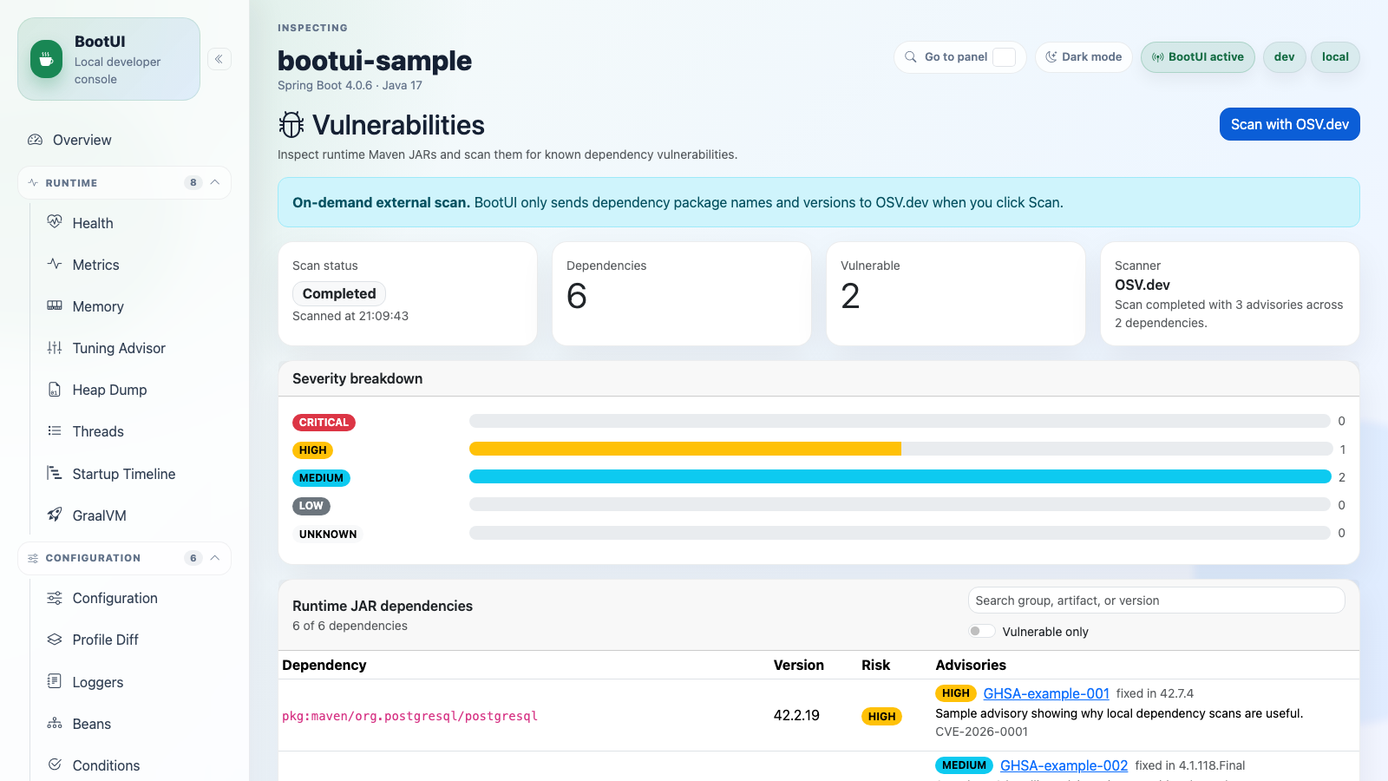Click the Runtime section pulse icon
The height and width of the screenshot is (781, 1388).
(x=33, y=182)
